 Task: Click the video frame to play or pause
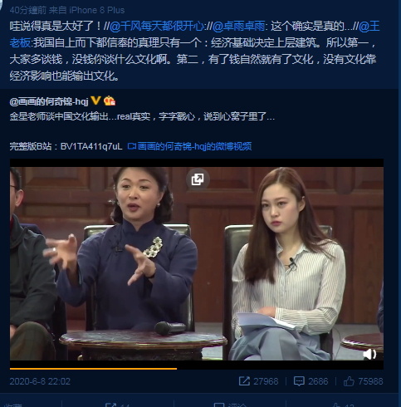click(197, 263)
